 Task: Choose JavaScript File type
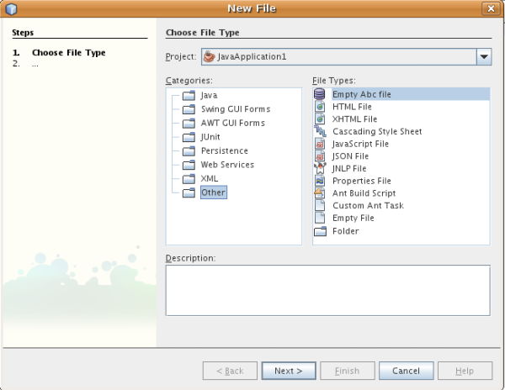[360, 144]
